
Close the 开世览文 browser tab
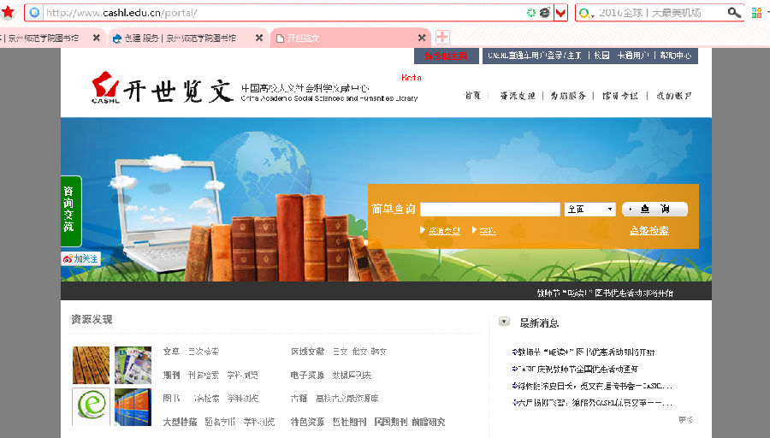421,38
